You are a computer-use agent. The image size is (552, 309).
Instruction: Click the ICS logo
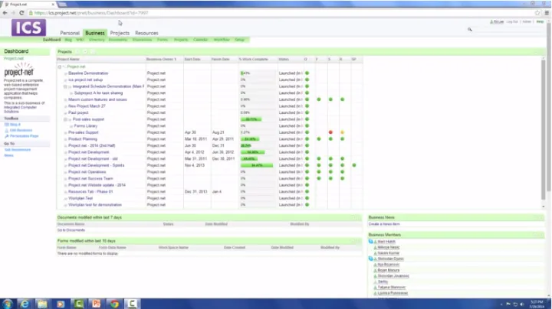point(28,28)
